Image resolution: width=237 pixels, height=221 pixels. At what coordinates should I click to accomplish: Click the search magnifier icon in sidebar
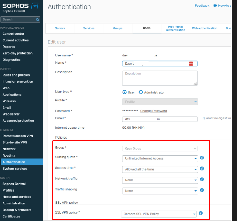click(x=38, y=19)
